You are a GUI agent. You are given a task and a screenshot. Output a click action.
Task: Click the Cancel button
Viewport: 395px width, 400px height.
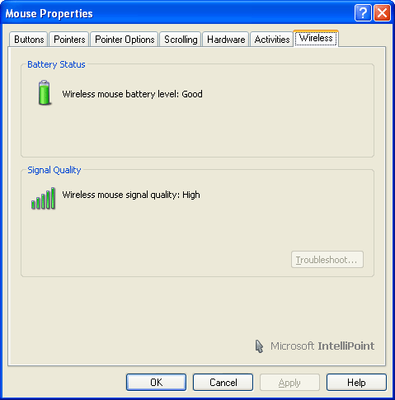click(223, 382)
